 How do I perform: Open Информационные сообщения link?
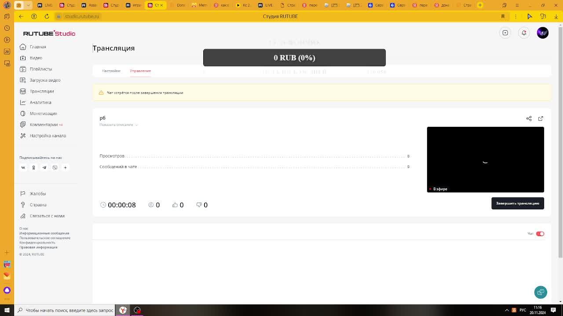pyautogui.click(x=44, y=233)
